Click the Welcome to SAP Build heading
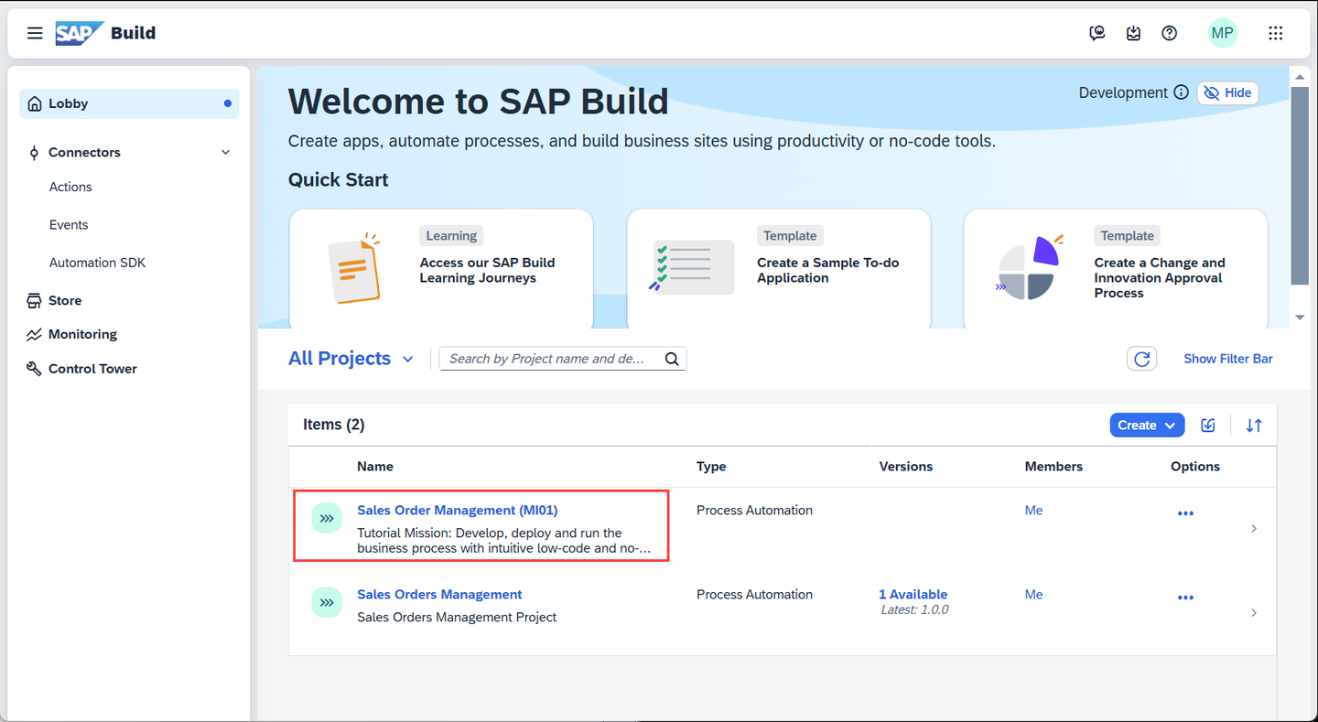This screenshot has width=1318, height=722. [x=479, y=101]
